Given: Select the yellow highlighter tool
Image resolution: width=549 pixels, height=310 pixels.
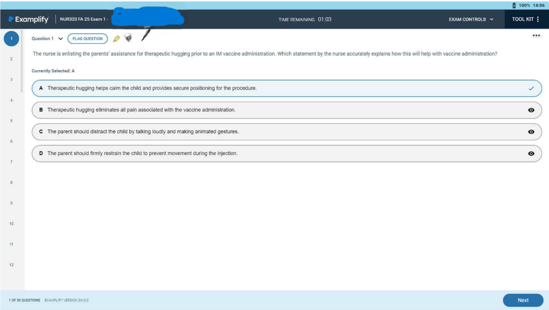Looking at the screenshot, I should [x=116, y=39].
